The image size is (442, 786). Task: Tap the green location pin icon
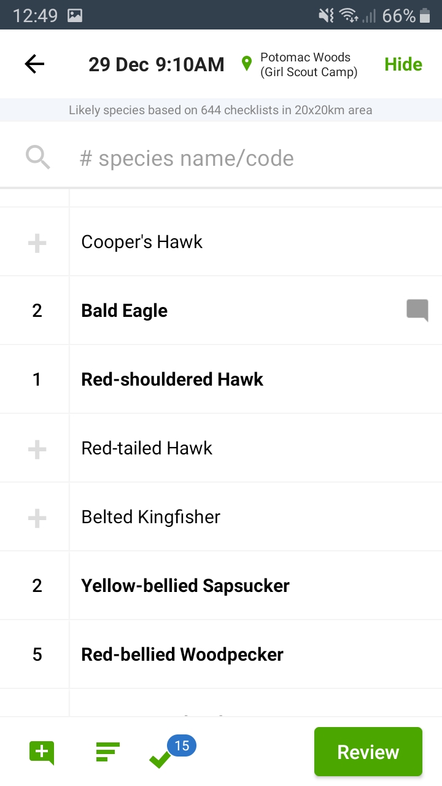247,64
